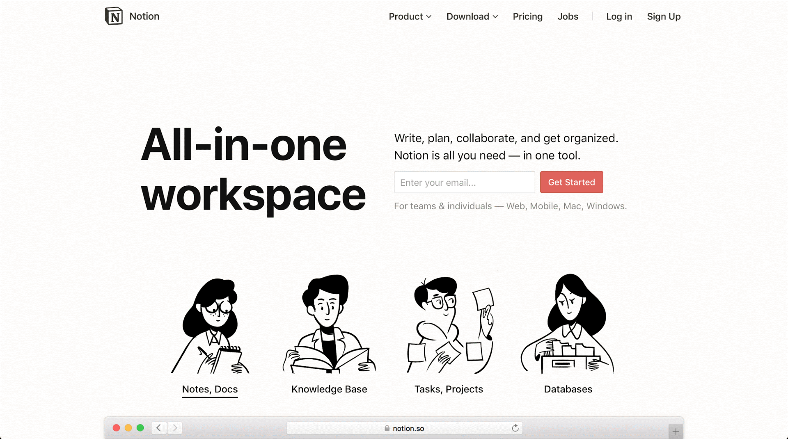Click the Log in link

[x=618, y=16]
